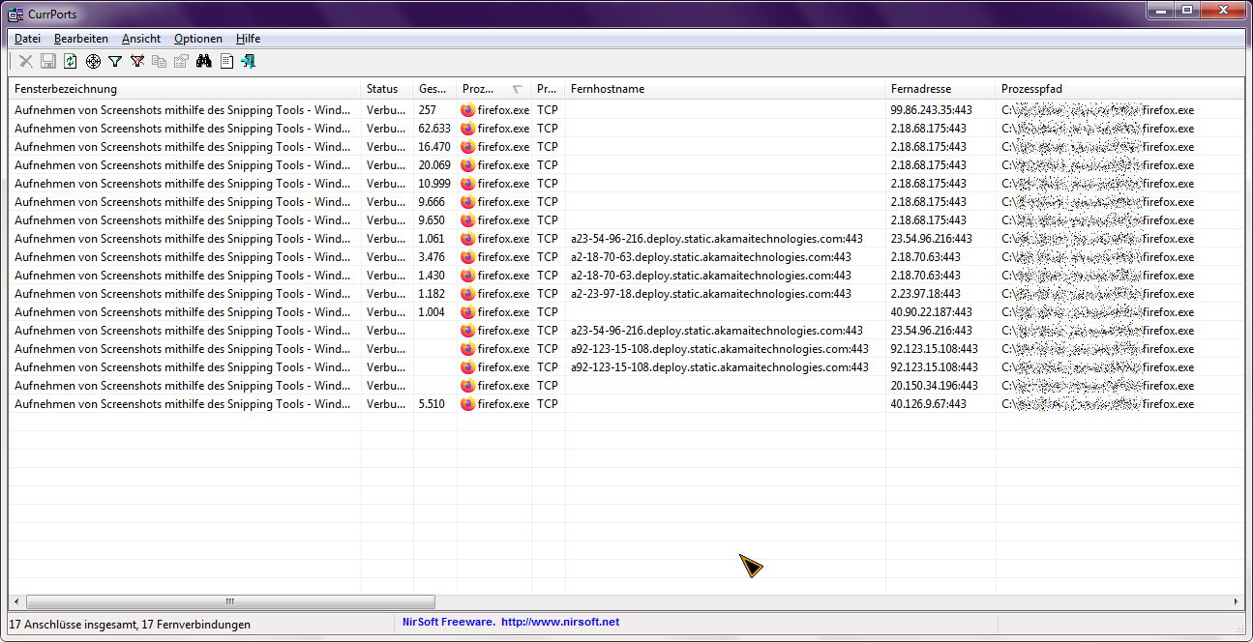Viewport: 1253px width, 642px height.
Task: Click Firefox icon in row with 1.061
Action: [x=468, y=239]
